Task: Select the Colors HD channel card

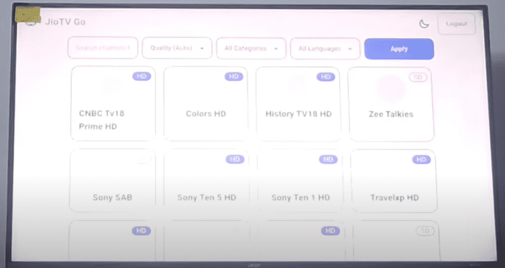Action: (206, 104)
